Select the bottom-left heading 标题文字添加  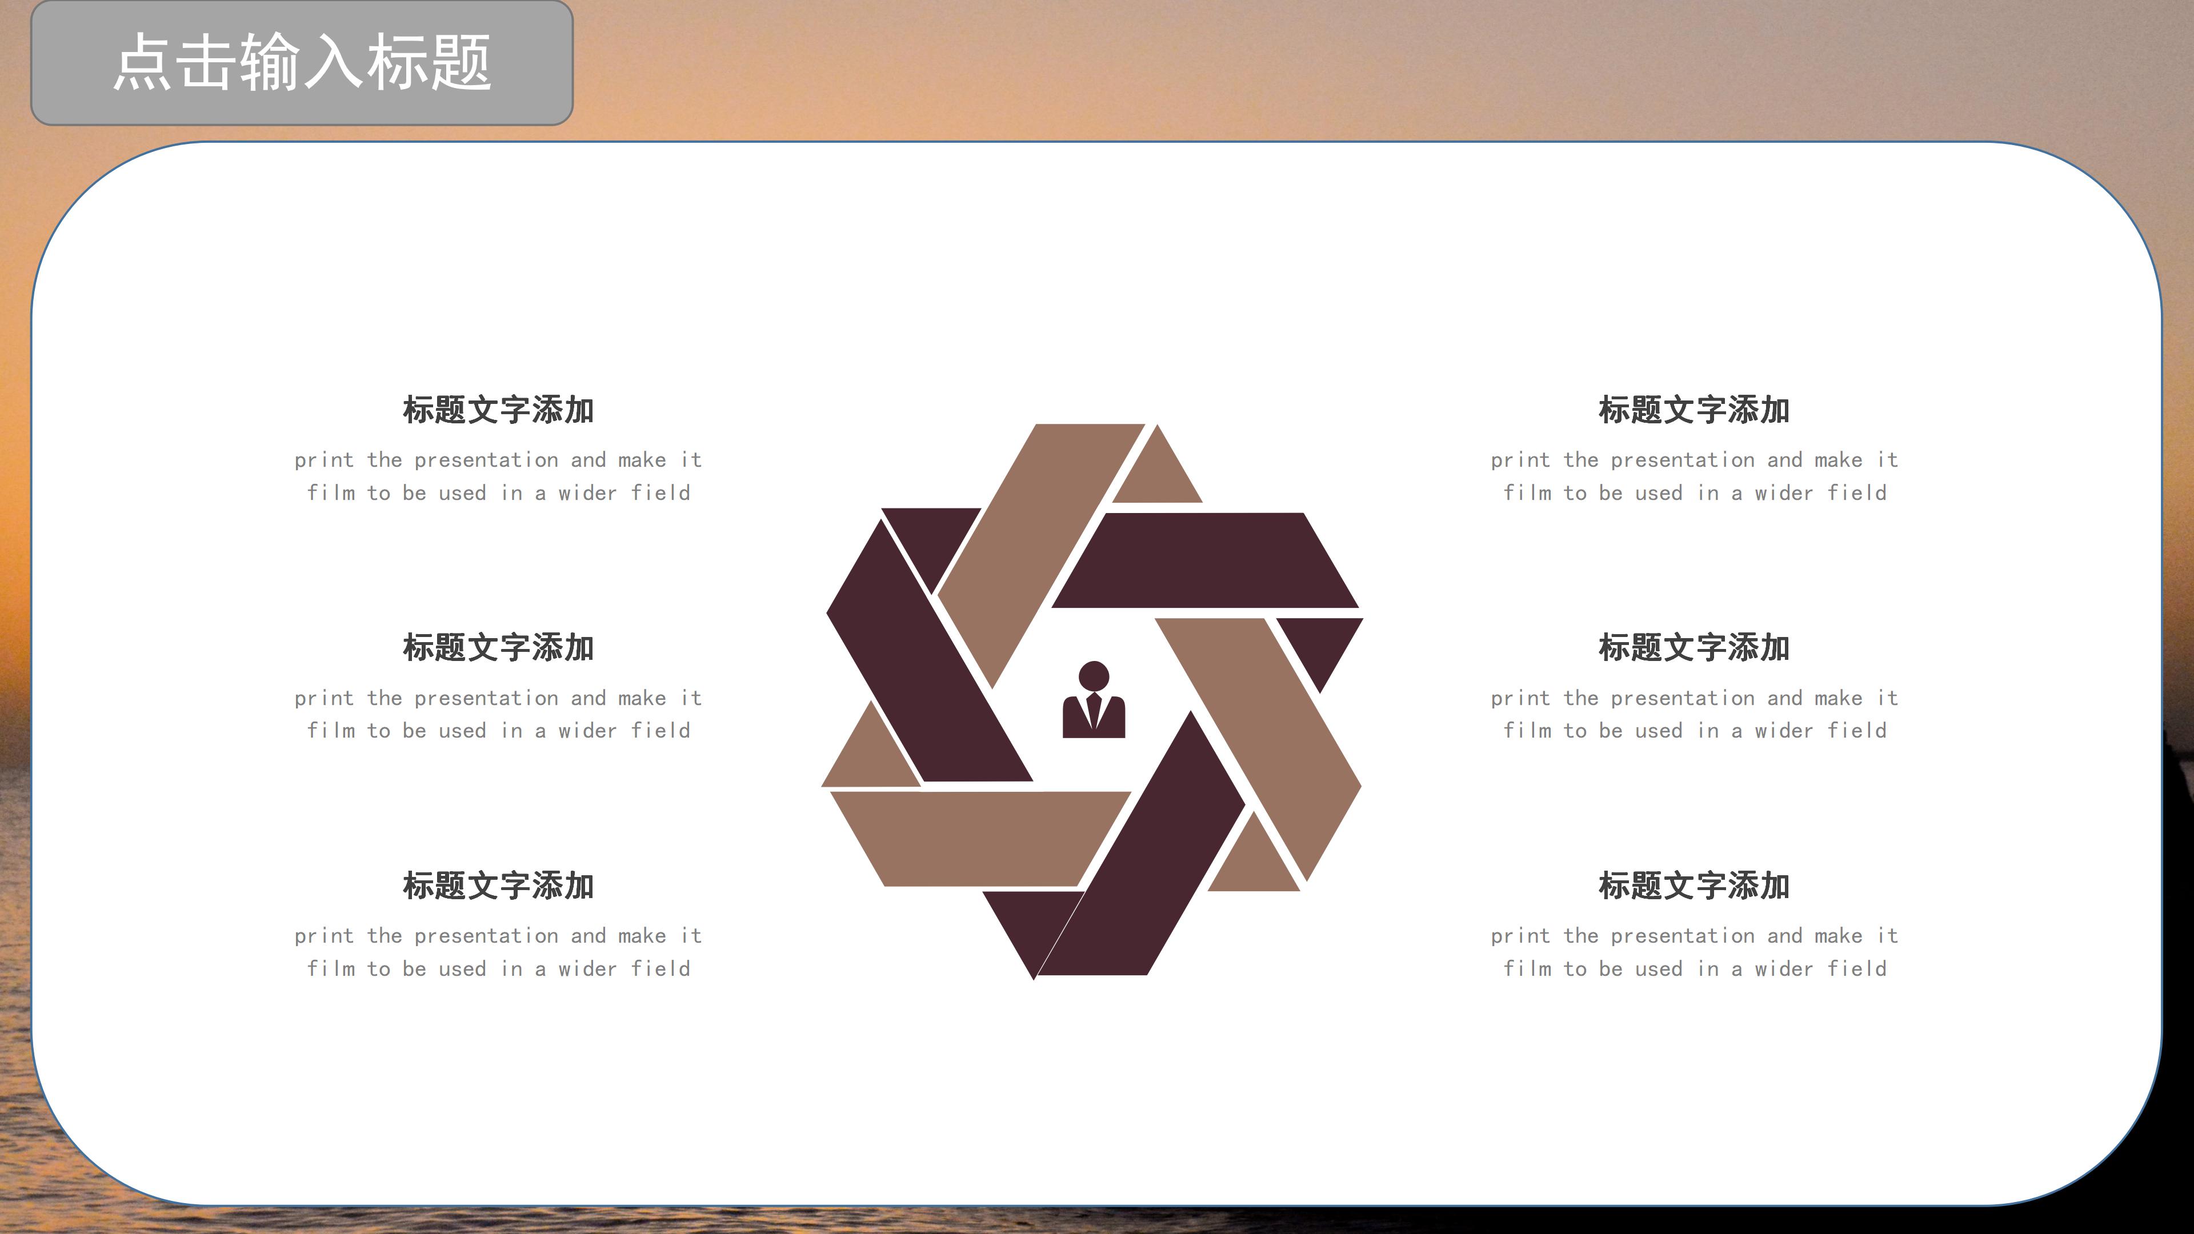(498, 886)
